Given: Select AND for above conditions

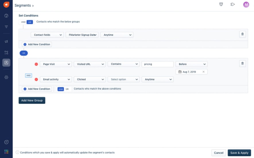Looking at the screenshot, I should coord(61,89).
